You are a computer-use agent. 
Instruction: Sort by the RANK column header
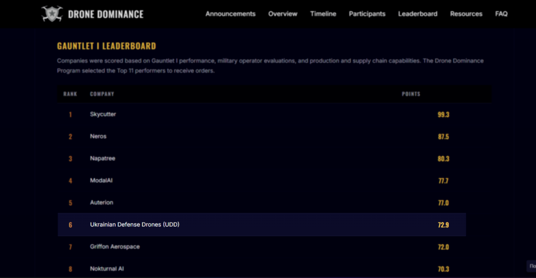[x=70, y=94]
